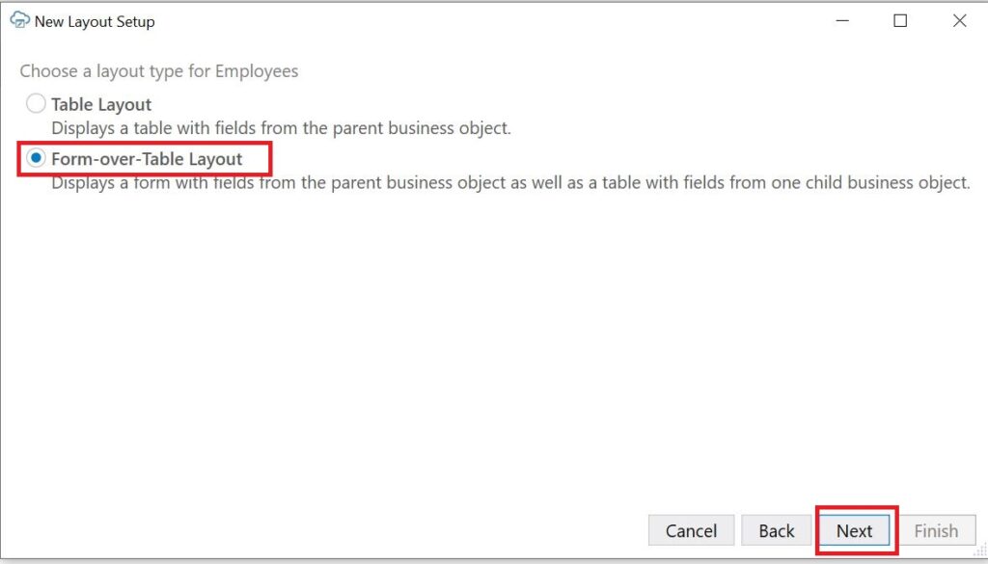Click the Form-over-Table Layout description sentence
Viewport: 988px width, 564px height.
coord(510,182)
